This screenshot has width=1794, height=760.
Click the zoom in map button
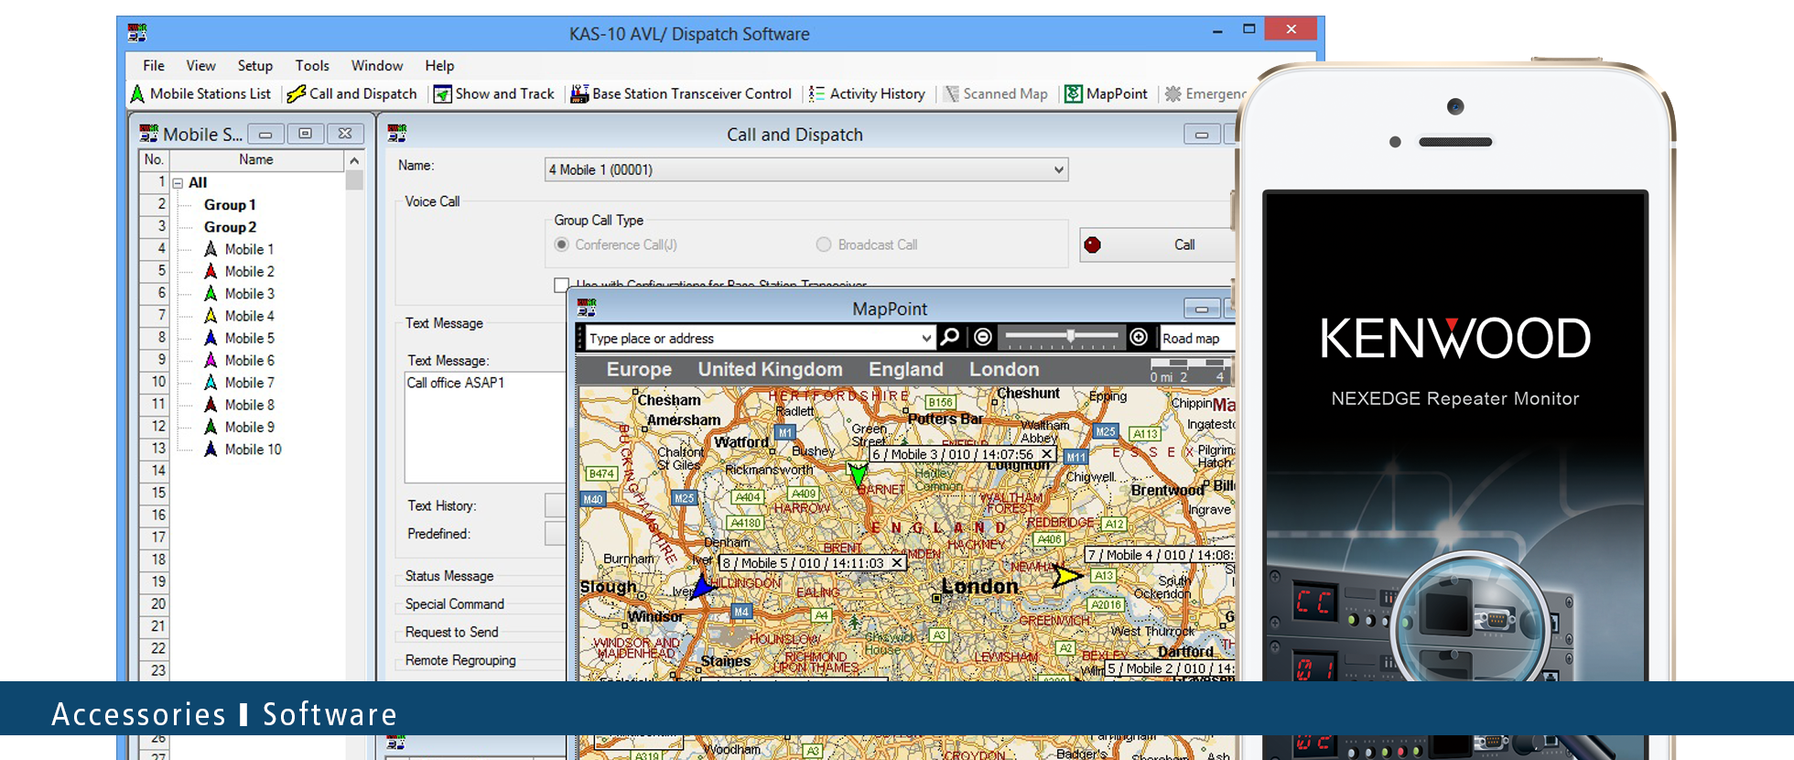point(1139,337)
